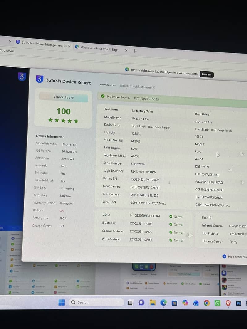Click the Read Value capacity 128GB
247x329 pixels.
(x=199, y=137)
